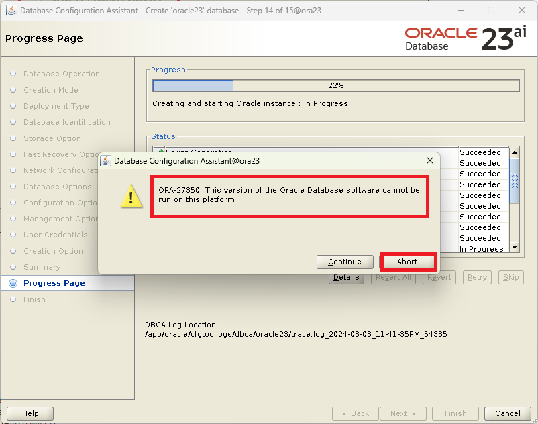Click the yellow warning icon in dialog
Screen dimensions: 538x424
131,197
